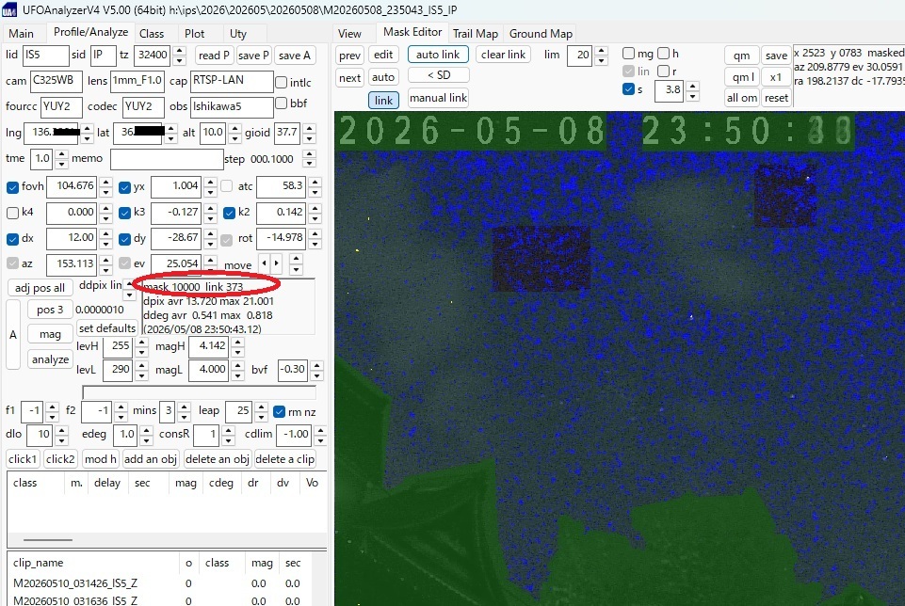The height and width of the screenshot is (606, 905).
Task: Open the Ground Map tab
Action: point(541,34)
